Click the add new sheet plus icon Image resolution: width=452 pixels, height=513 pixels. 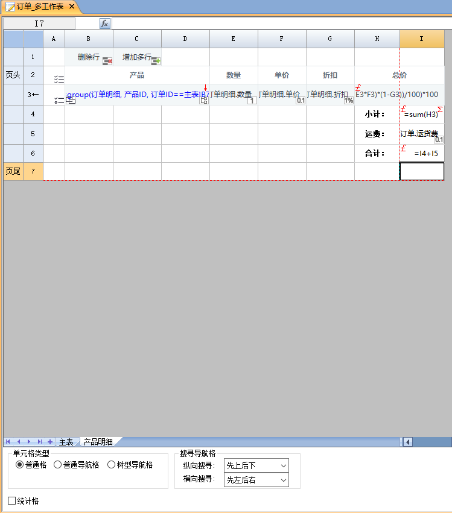point(50,442)
